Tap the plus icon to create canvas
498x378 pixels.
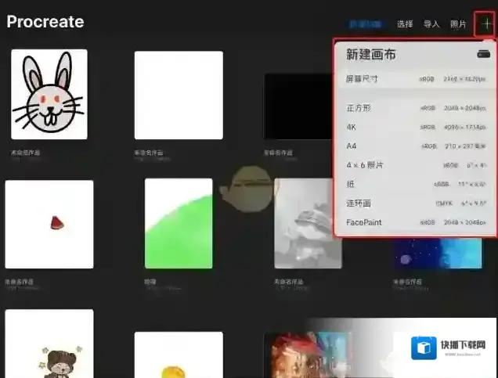pos(486,24)
